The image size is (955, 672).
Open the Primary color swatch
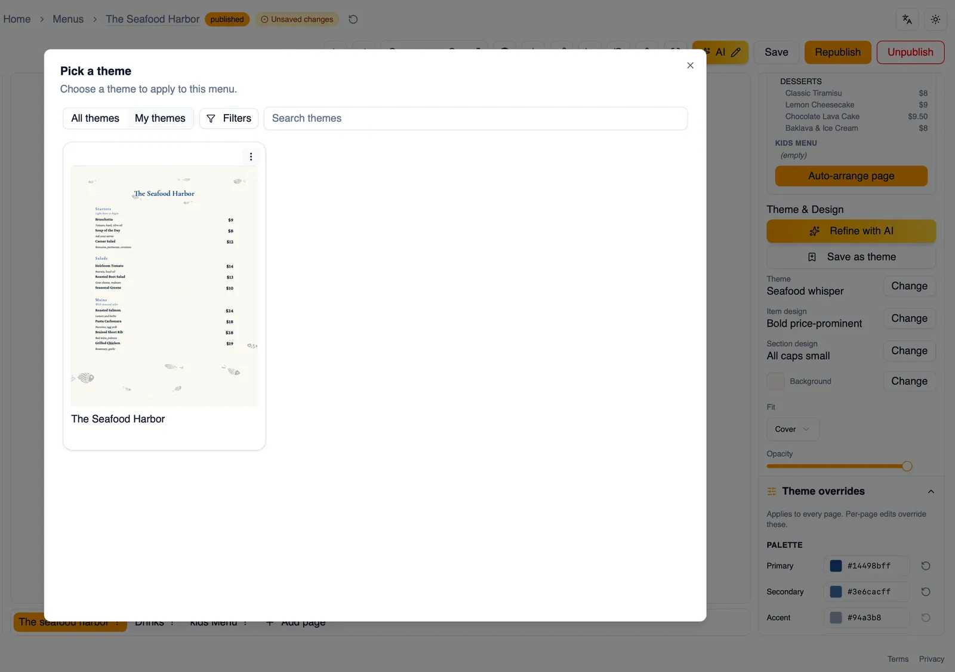pos(836,566)
